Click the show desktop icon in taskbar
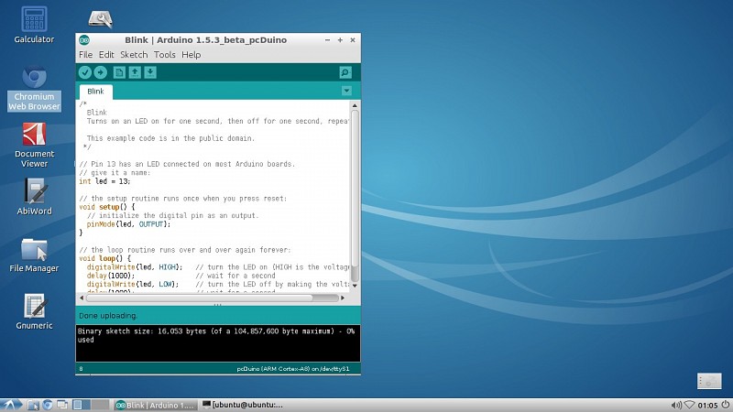The height and width of the screenshot is (412, 733). [62, 405]
